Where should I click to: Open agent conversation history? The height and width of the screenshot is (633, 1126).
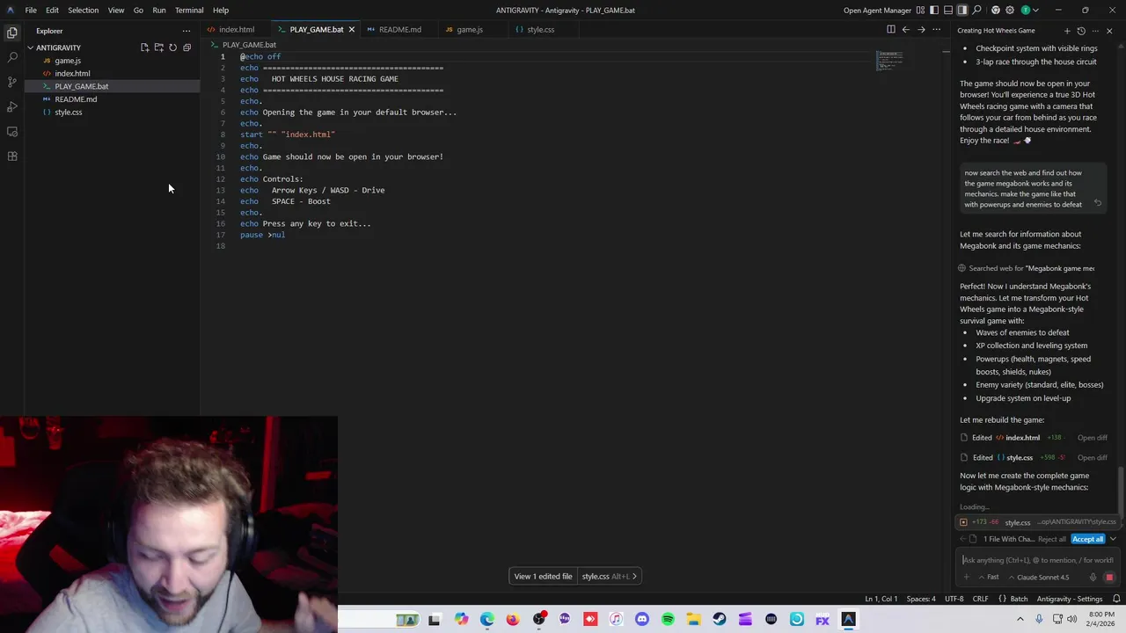click(x=1081, y=31)
